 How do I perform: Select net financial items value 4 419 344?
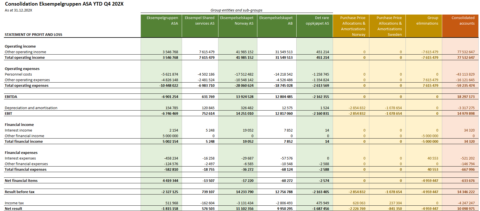click(x=170, y=181)
